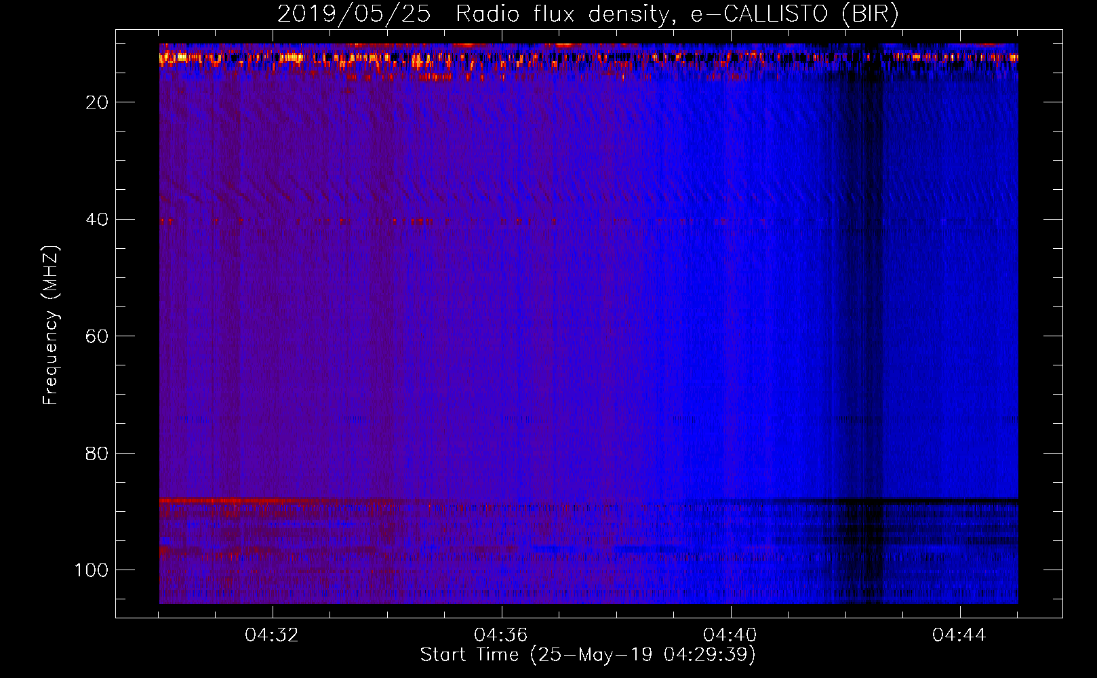
Task: Click the 'Frequency (MHZ)' y-axis label
Action: (51, 325)
